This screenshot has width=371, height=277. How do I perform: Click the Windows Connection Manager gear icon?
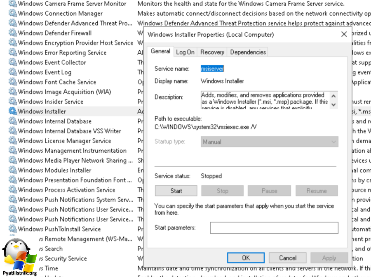pyautogui.click(x=12, y=13)
